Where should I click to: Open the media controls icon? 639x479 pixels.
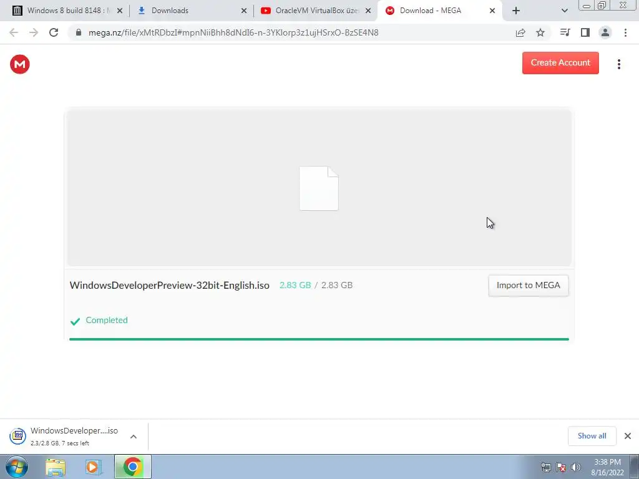click(565, 32)
